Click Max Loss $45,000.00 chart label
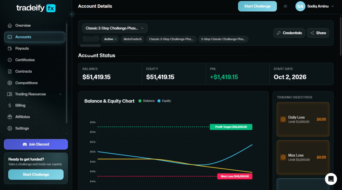Viewport: 342px width, 190px height. point(235,176)
